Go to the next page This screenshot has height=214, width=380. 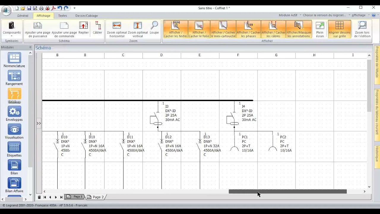[56, 197]
